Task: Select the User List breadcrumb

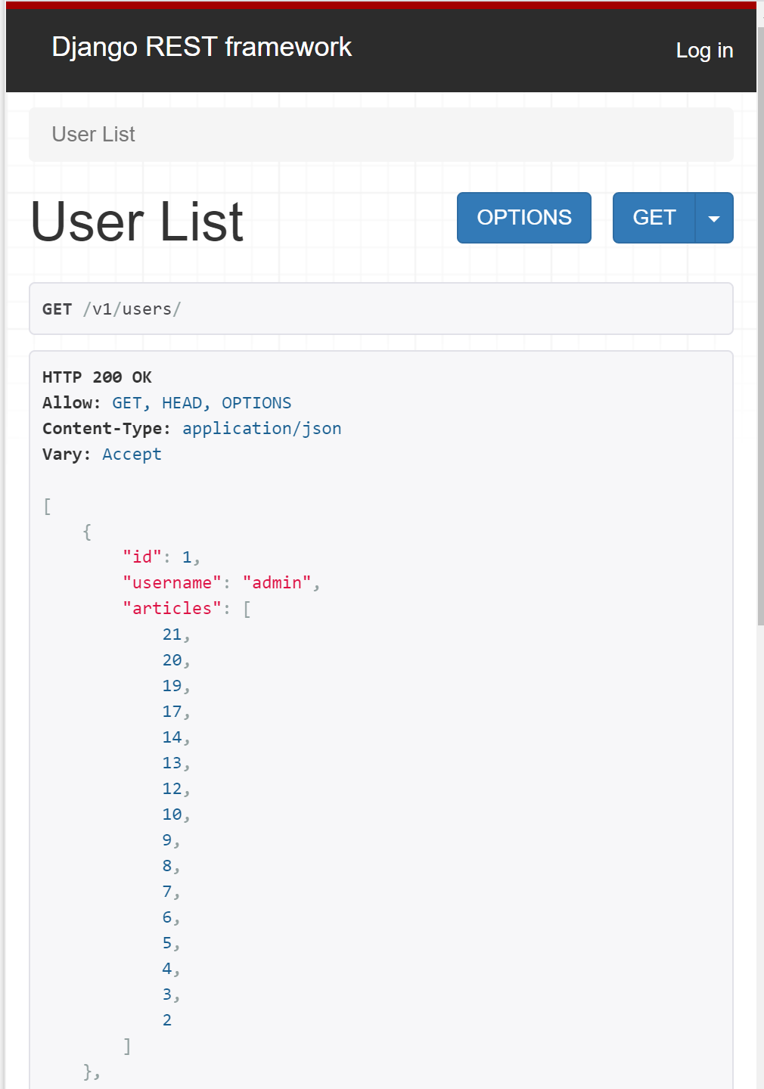Action: point(92,134)
